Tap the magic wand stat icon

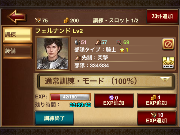coord(119,42)
